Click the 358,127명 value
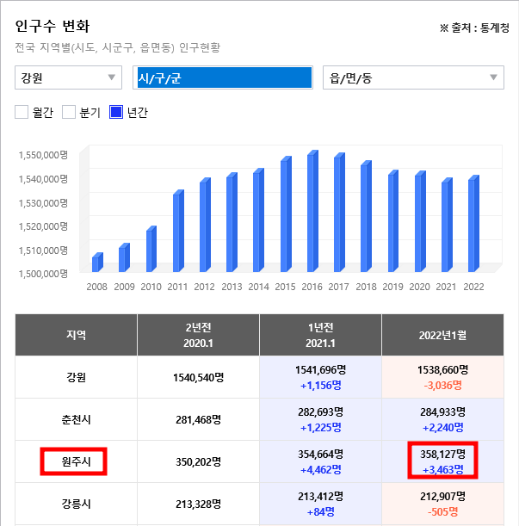 pyautogui.click(x=443, y=455)
